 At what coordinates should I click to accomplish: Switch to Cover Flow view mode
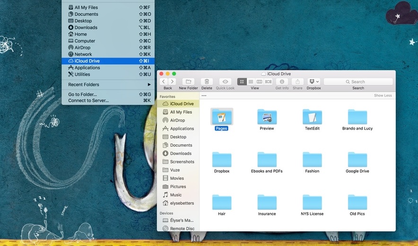268,82
